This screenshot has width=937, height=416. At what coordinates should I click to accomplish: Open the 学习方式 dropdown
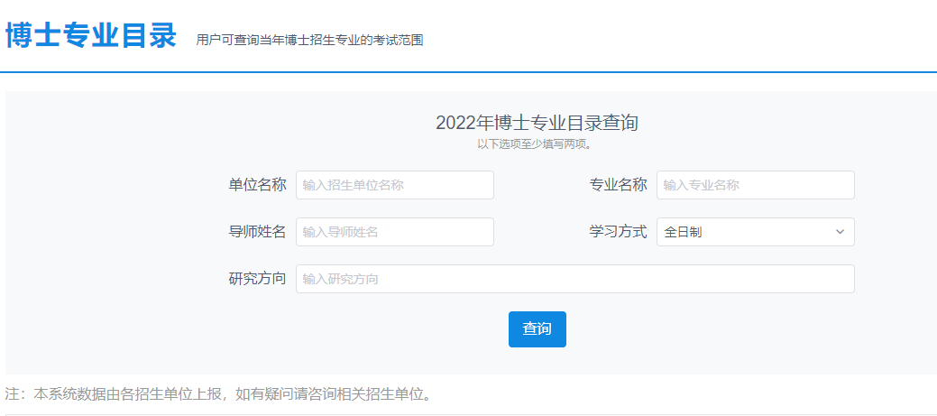coord(755,232)
